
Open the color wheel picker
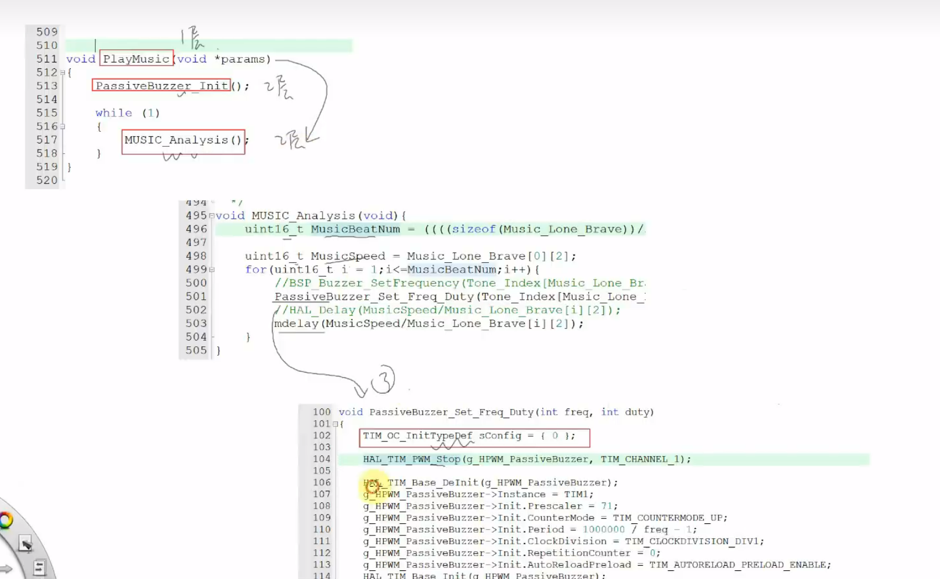(x=5, y=520)
